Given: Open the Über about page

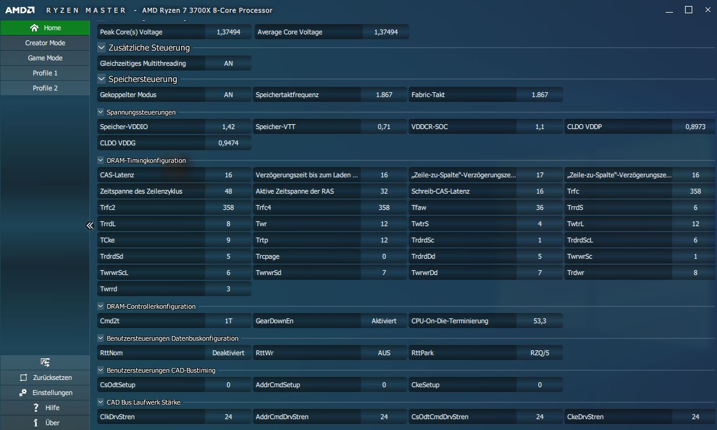Looking at the screenshot, I should [45, 423].
